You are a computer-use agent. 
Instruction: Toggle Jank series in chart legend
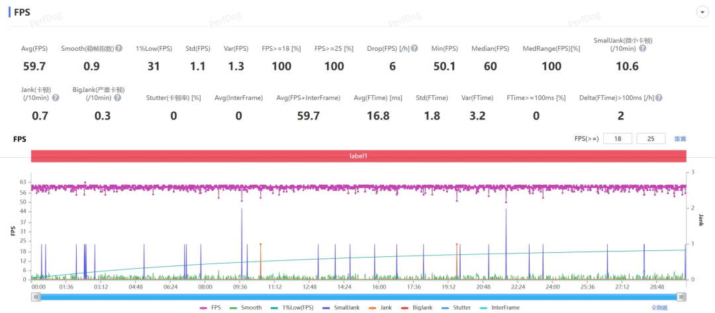[380, 308]
